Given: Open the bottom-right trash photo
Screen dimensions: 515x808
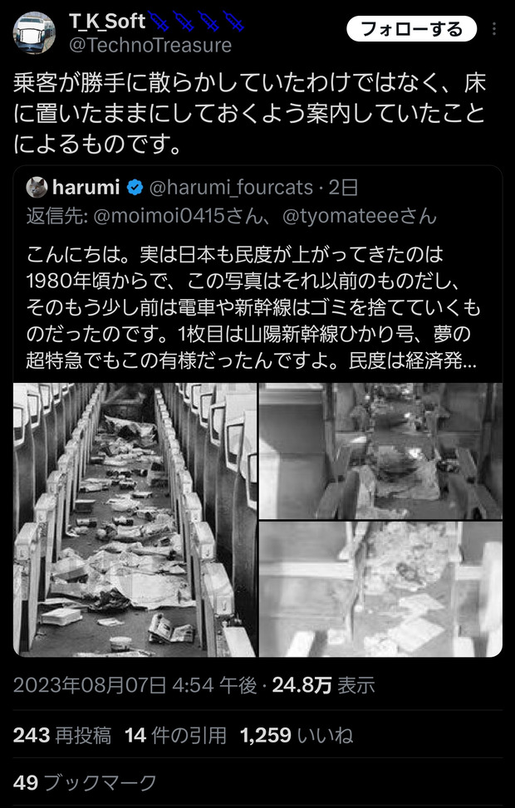Looking at the screenshot, I should pos(380,589).
